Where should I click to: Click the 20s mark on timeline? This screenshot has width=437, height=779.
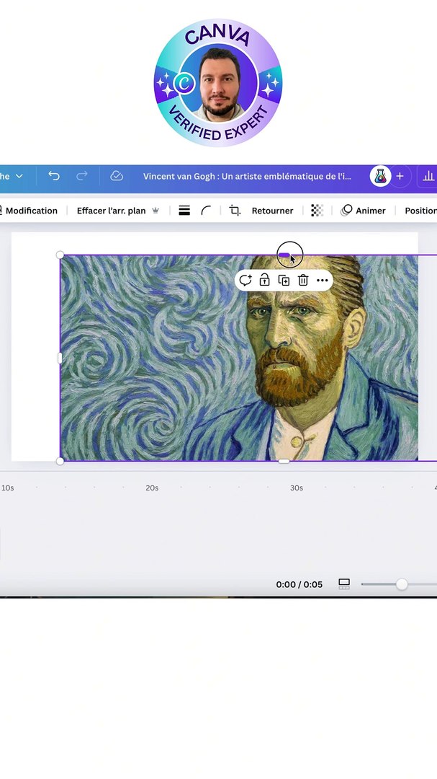(153, 488)
